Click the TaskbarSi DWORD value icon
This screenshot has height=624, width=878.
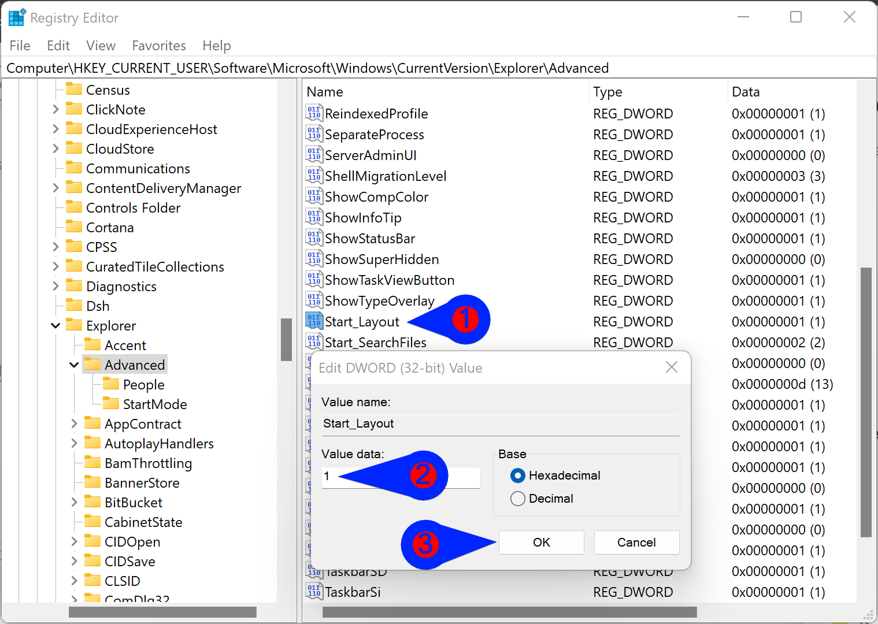(314, 591)
